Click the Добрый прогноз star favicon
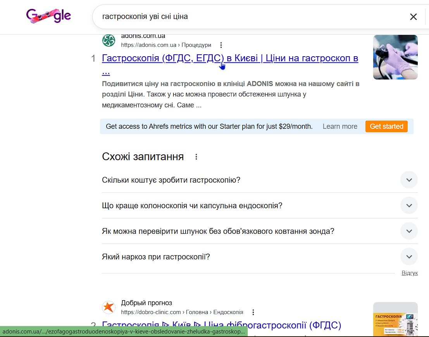The height and width of the screenshot is (337, 429). 109,307
